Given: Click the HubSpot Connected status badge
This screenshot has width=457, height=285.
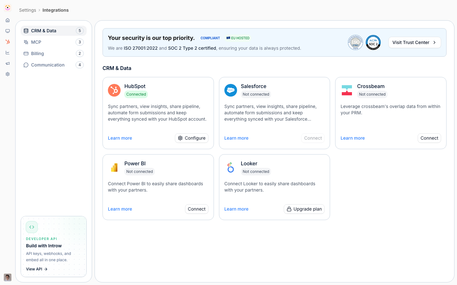Looking at the screenshot, I should [x=136, y=94].
